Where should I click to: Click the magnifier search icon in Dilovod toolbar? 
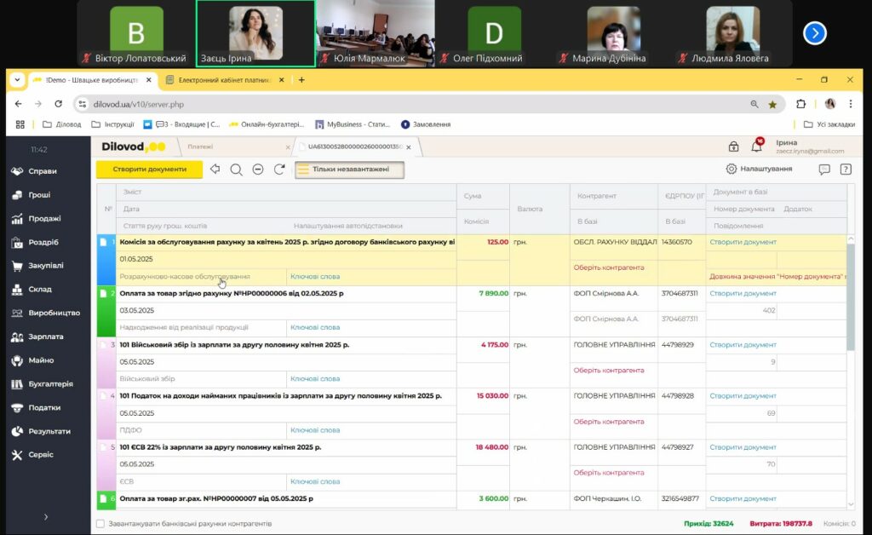237,170
